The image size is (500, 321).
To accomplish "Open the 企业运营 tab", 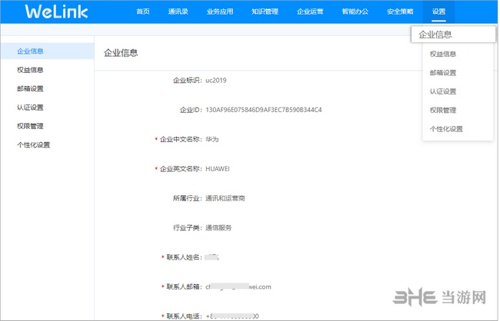I will point(310,12).
